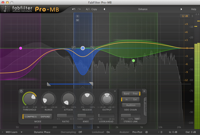This screenshot has height=135, width=200.
Task: Close the band controls panel
Action: coord(144,91)
